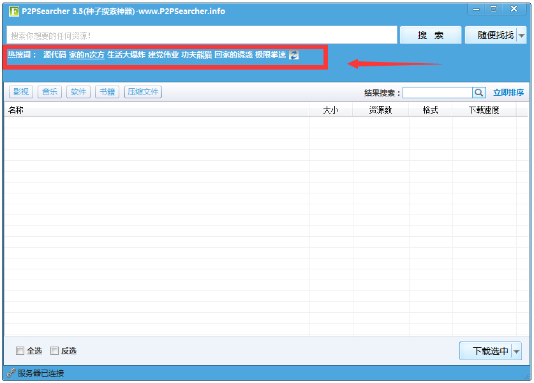Maximize the P2PSearcher window

493,9
